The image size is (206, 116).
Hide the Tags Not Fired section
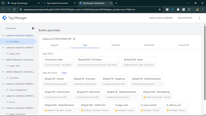(x=64, y=73)
